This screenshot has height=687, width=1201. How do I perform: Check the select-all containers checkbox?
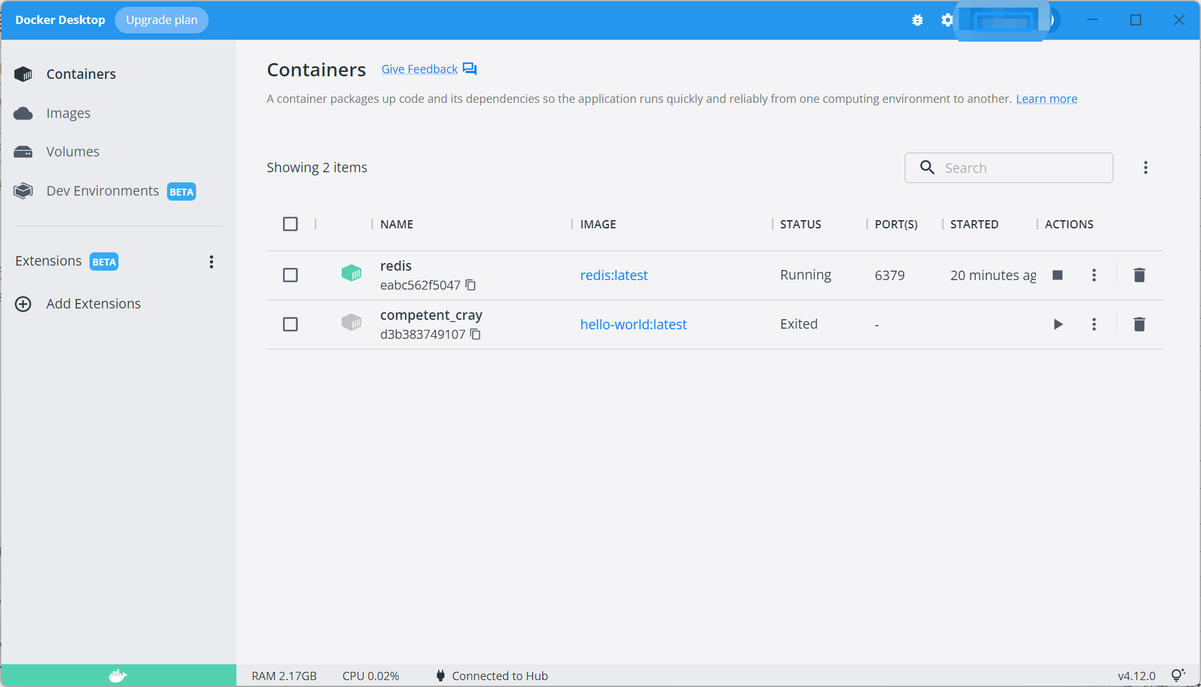(x=290, y=224)
